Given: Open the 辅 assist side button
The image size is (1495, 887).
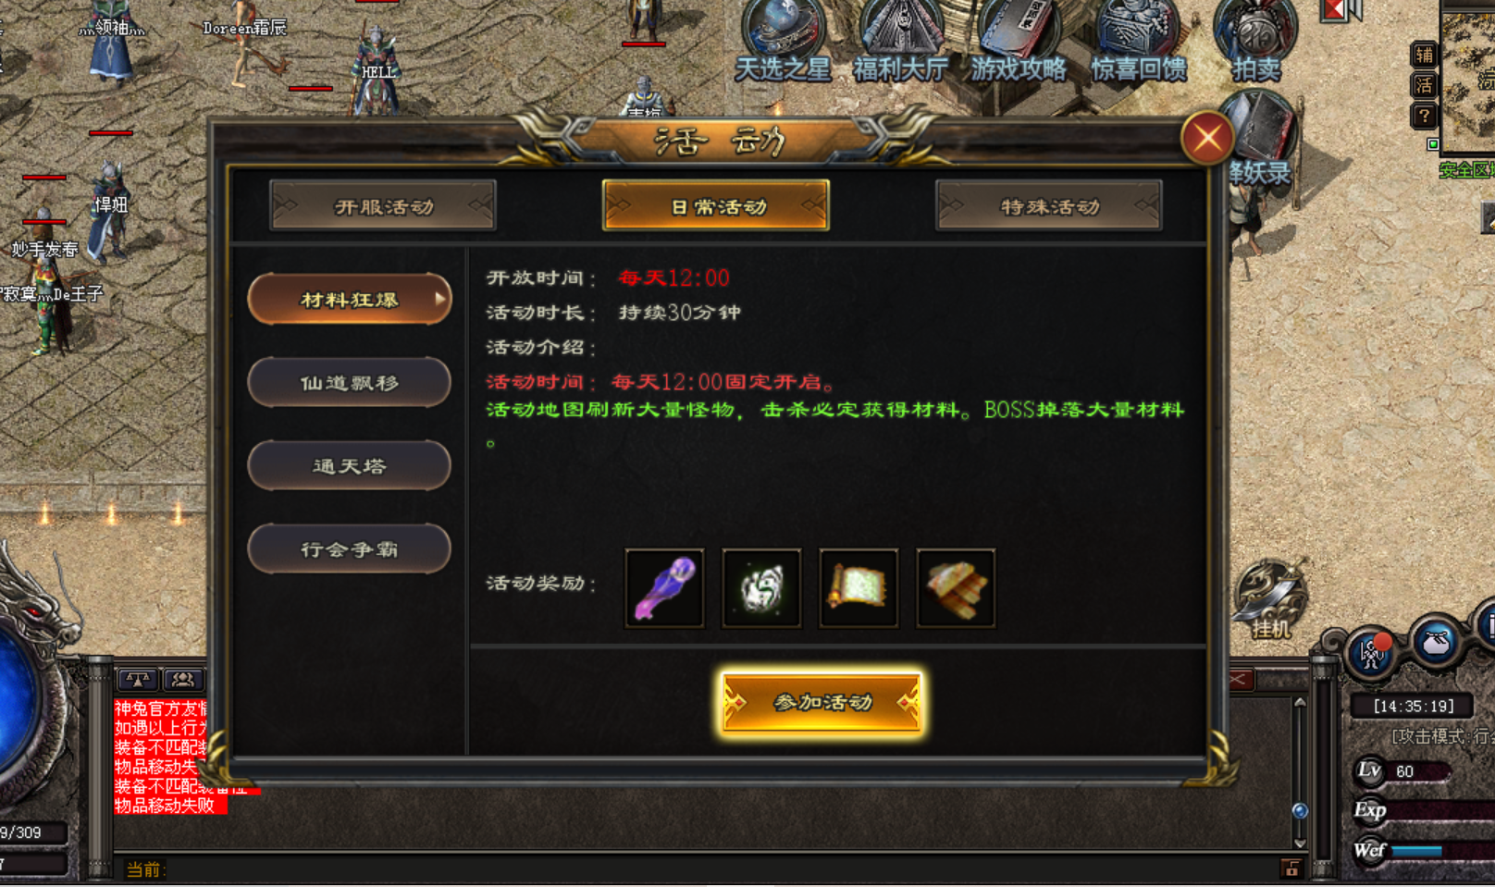Looking at the screenshot, I should (1424, 55).
